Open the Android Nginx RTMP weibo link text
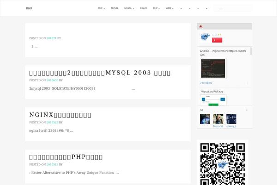 pos(223,53)
